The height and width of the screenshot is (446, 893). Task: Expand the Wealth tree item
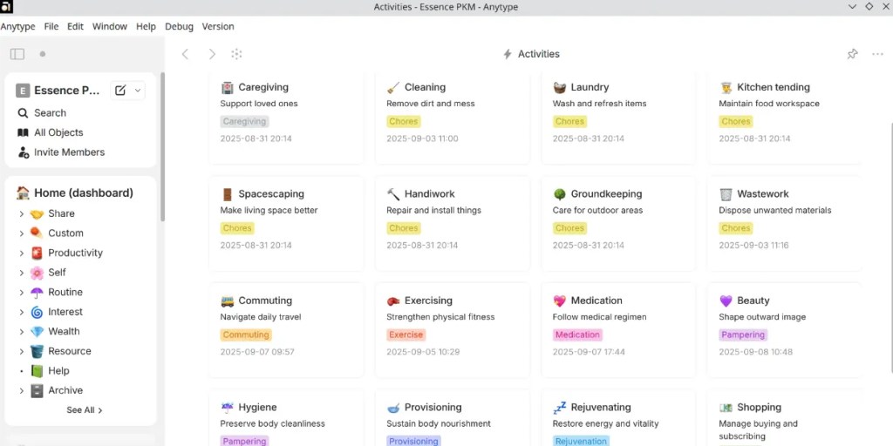[21, 332]
